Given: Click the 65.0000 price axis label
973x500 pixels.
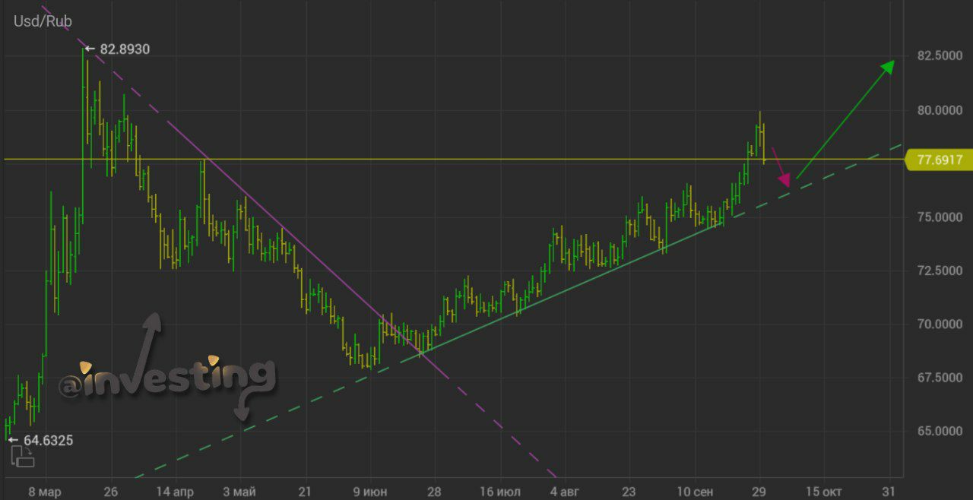Looking at the screenshot, I should tap(940, 431).
